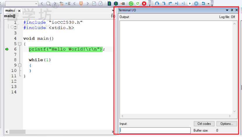Open the quick search combo box dropdown

pos(36,3)
